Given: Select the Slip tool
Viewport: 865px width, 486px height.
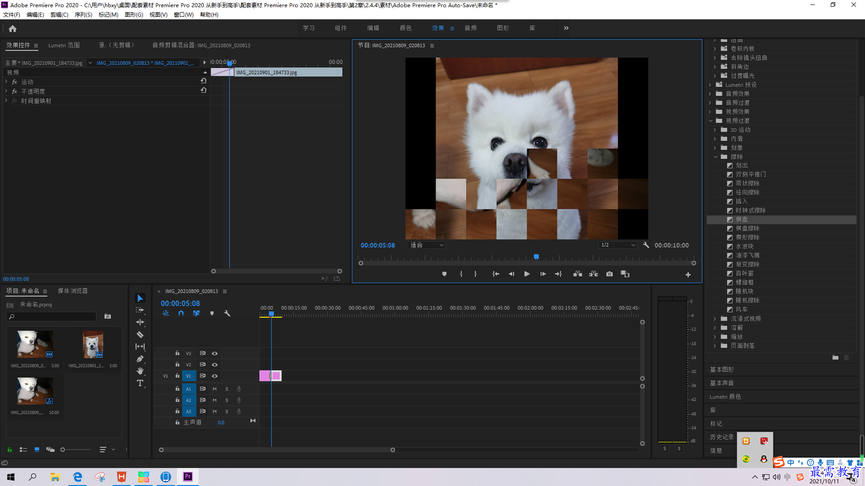Looking at the screenshot, I should click(x=140, y=346).
